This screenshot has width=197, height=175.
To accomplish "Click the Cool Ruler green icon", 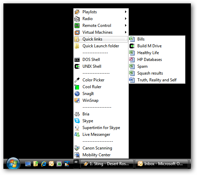I will 77,87.
